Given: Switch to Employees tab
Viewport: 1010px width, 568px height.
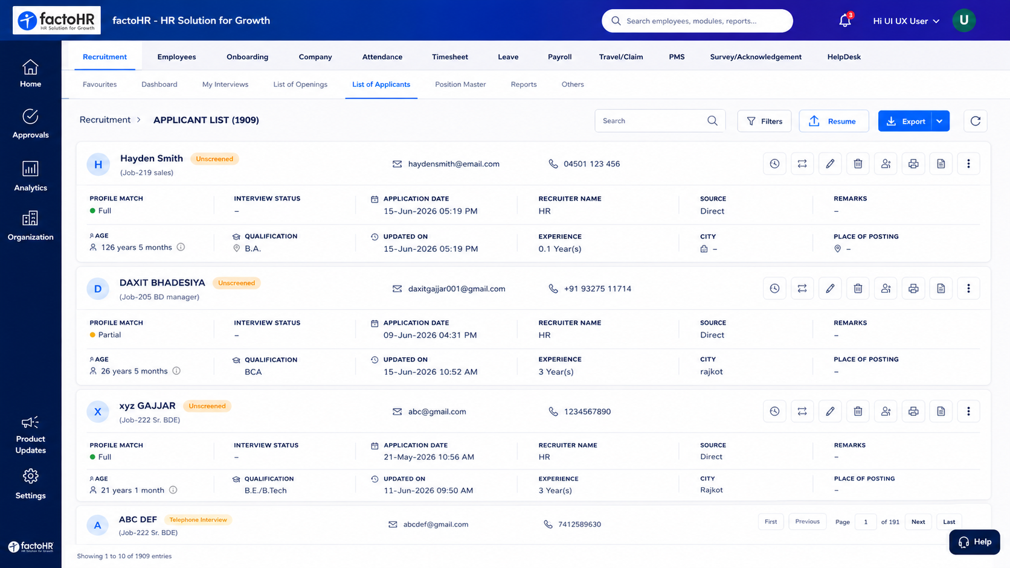Looking at the screenshot, I should click(x=176, y=57).
